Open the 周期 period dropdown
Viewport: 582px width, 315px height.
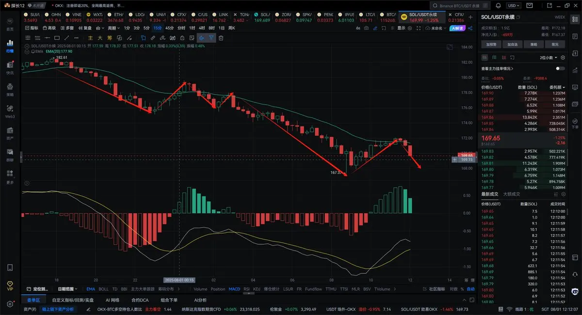click(x=113, y=28)
